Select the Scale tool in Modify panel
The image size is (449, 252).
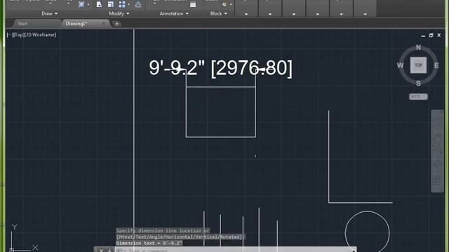[111, 4]
